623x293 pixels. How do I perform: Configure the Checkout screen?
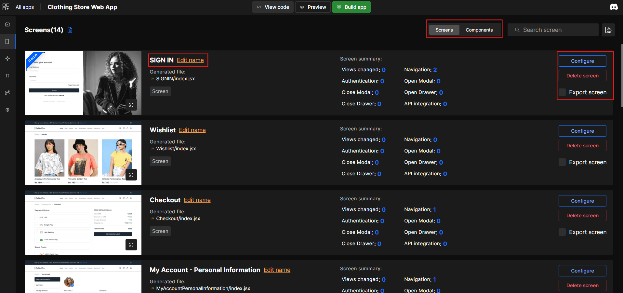[582, 201]
